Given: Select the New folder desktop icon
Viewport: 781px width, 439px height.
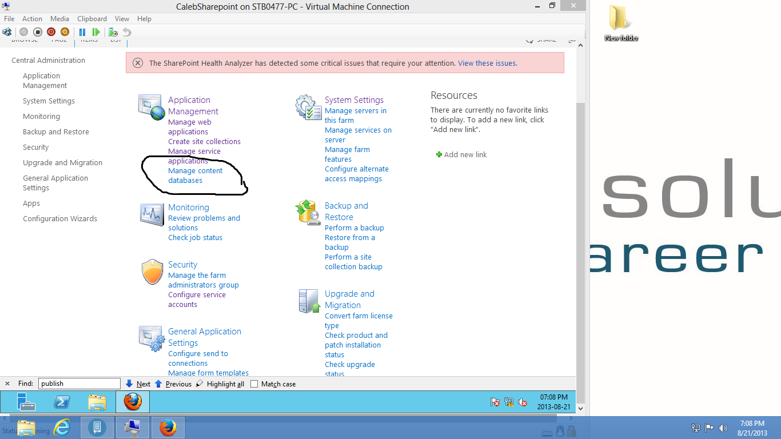Looking at the screenshot, I should 621,24.
